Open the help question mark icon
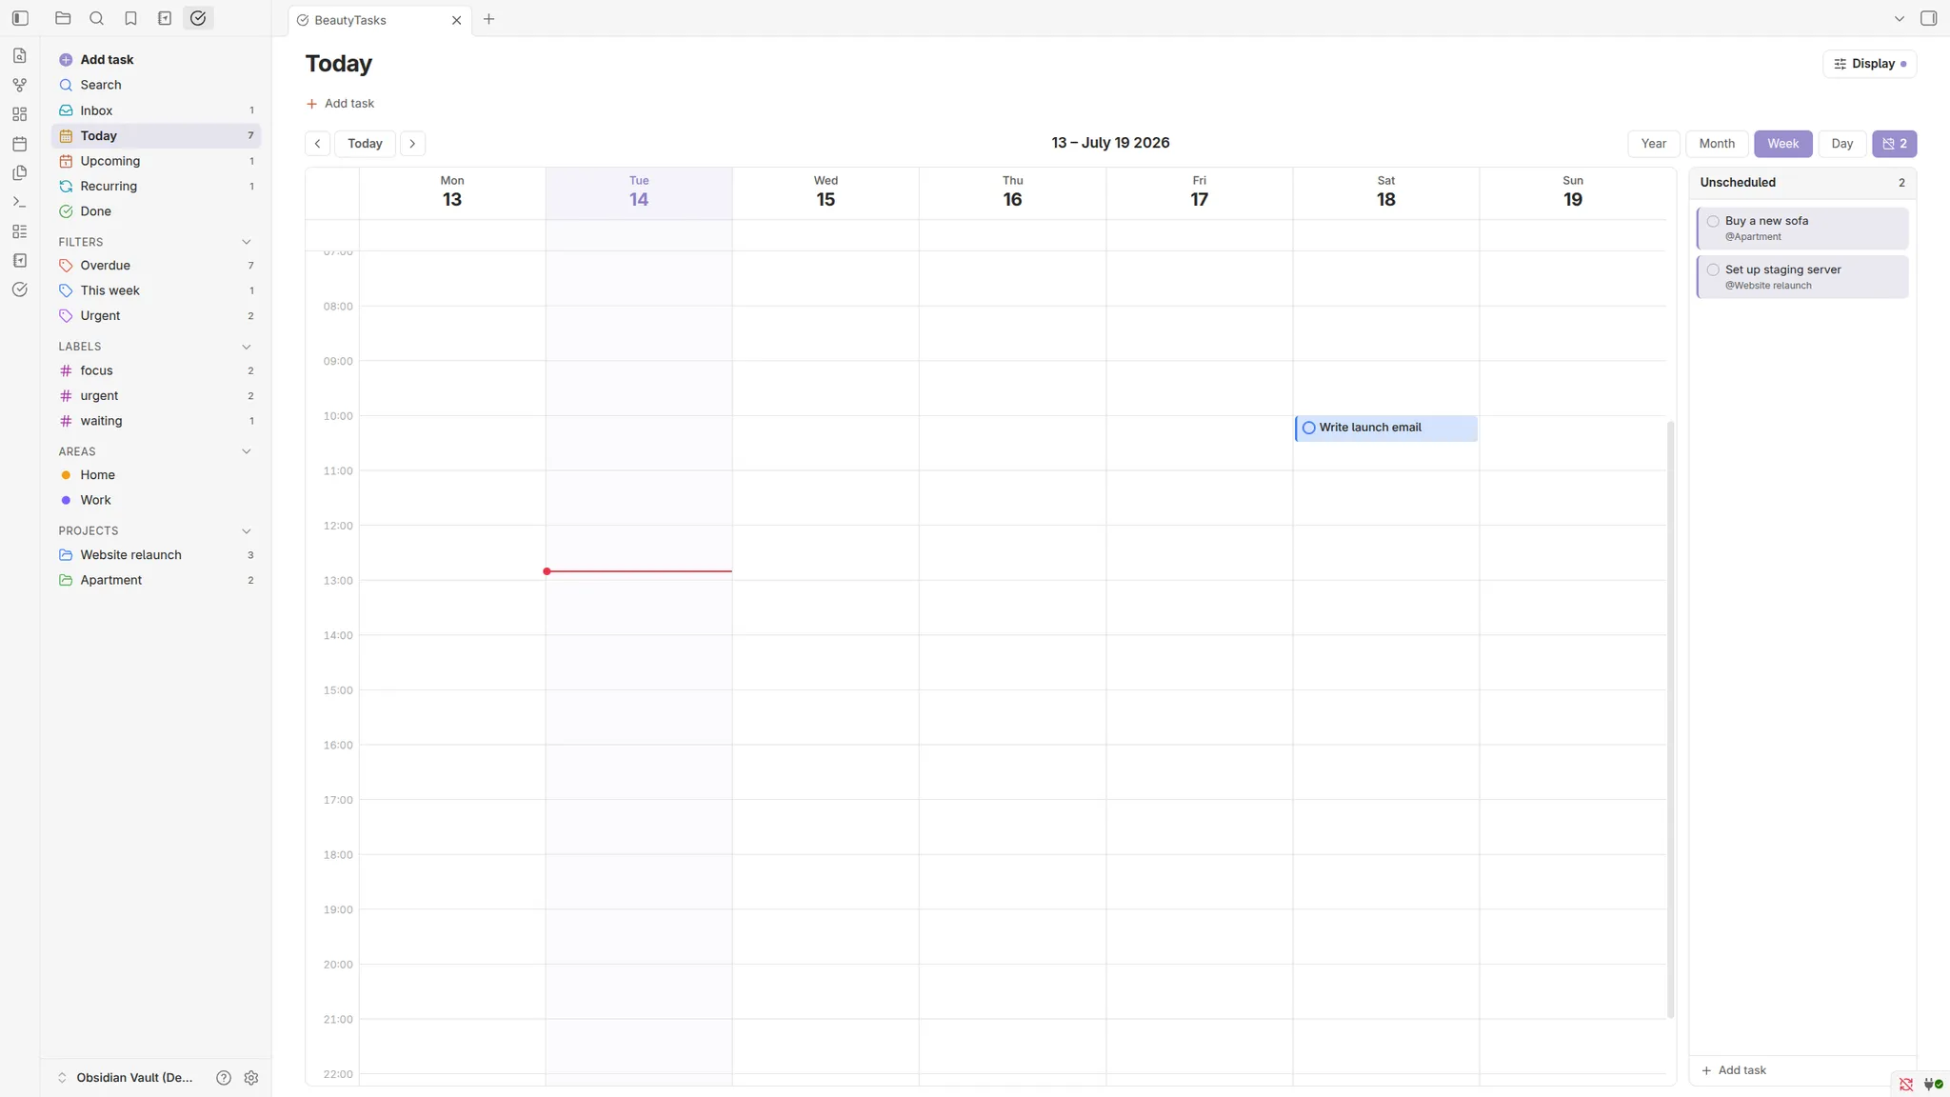Image resolution: width=1950 pixels, height=1097 pixels. 224,1078
